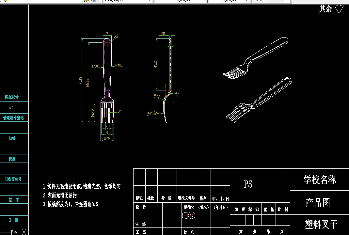Click the R45.666 radius dimension

pos(153,113)
